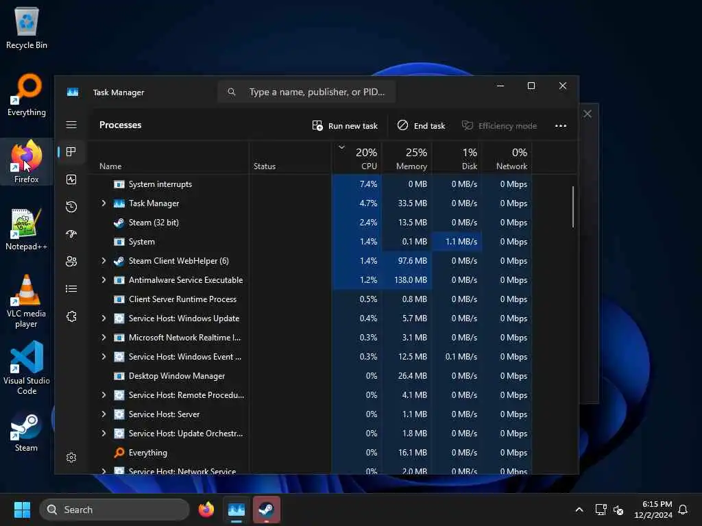Expand Service Host: Update Orchestrator row
Screen dimensions: 702x526
(x=104, y=434)
